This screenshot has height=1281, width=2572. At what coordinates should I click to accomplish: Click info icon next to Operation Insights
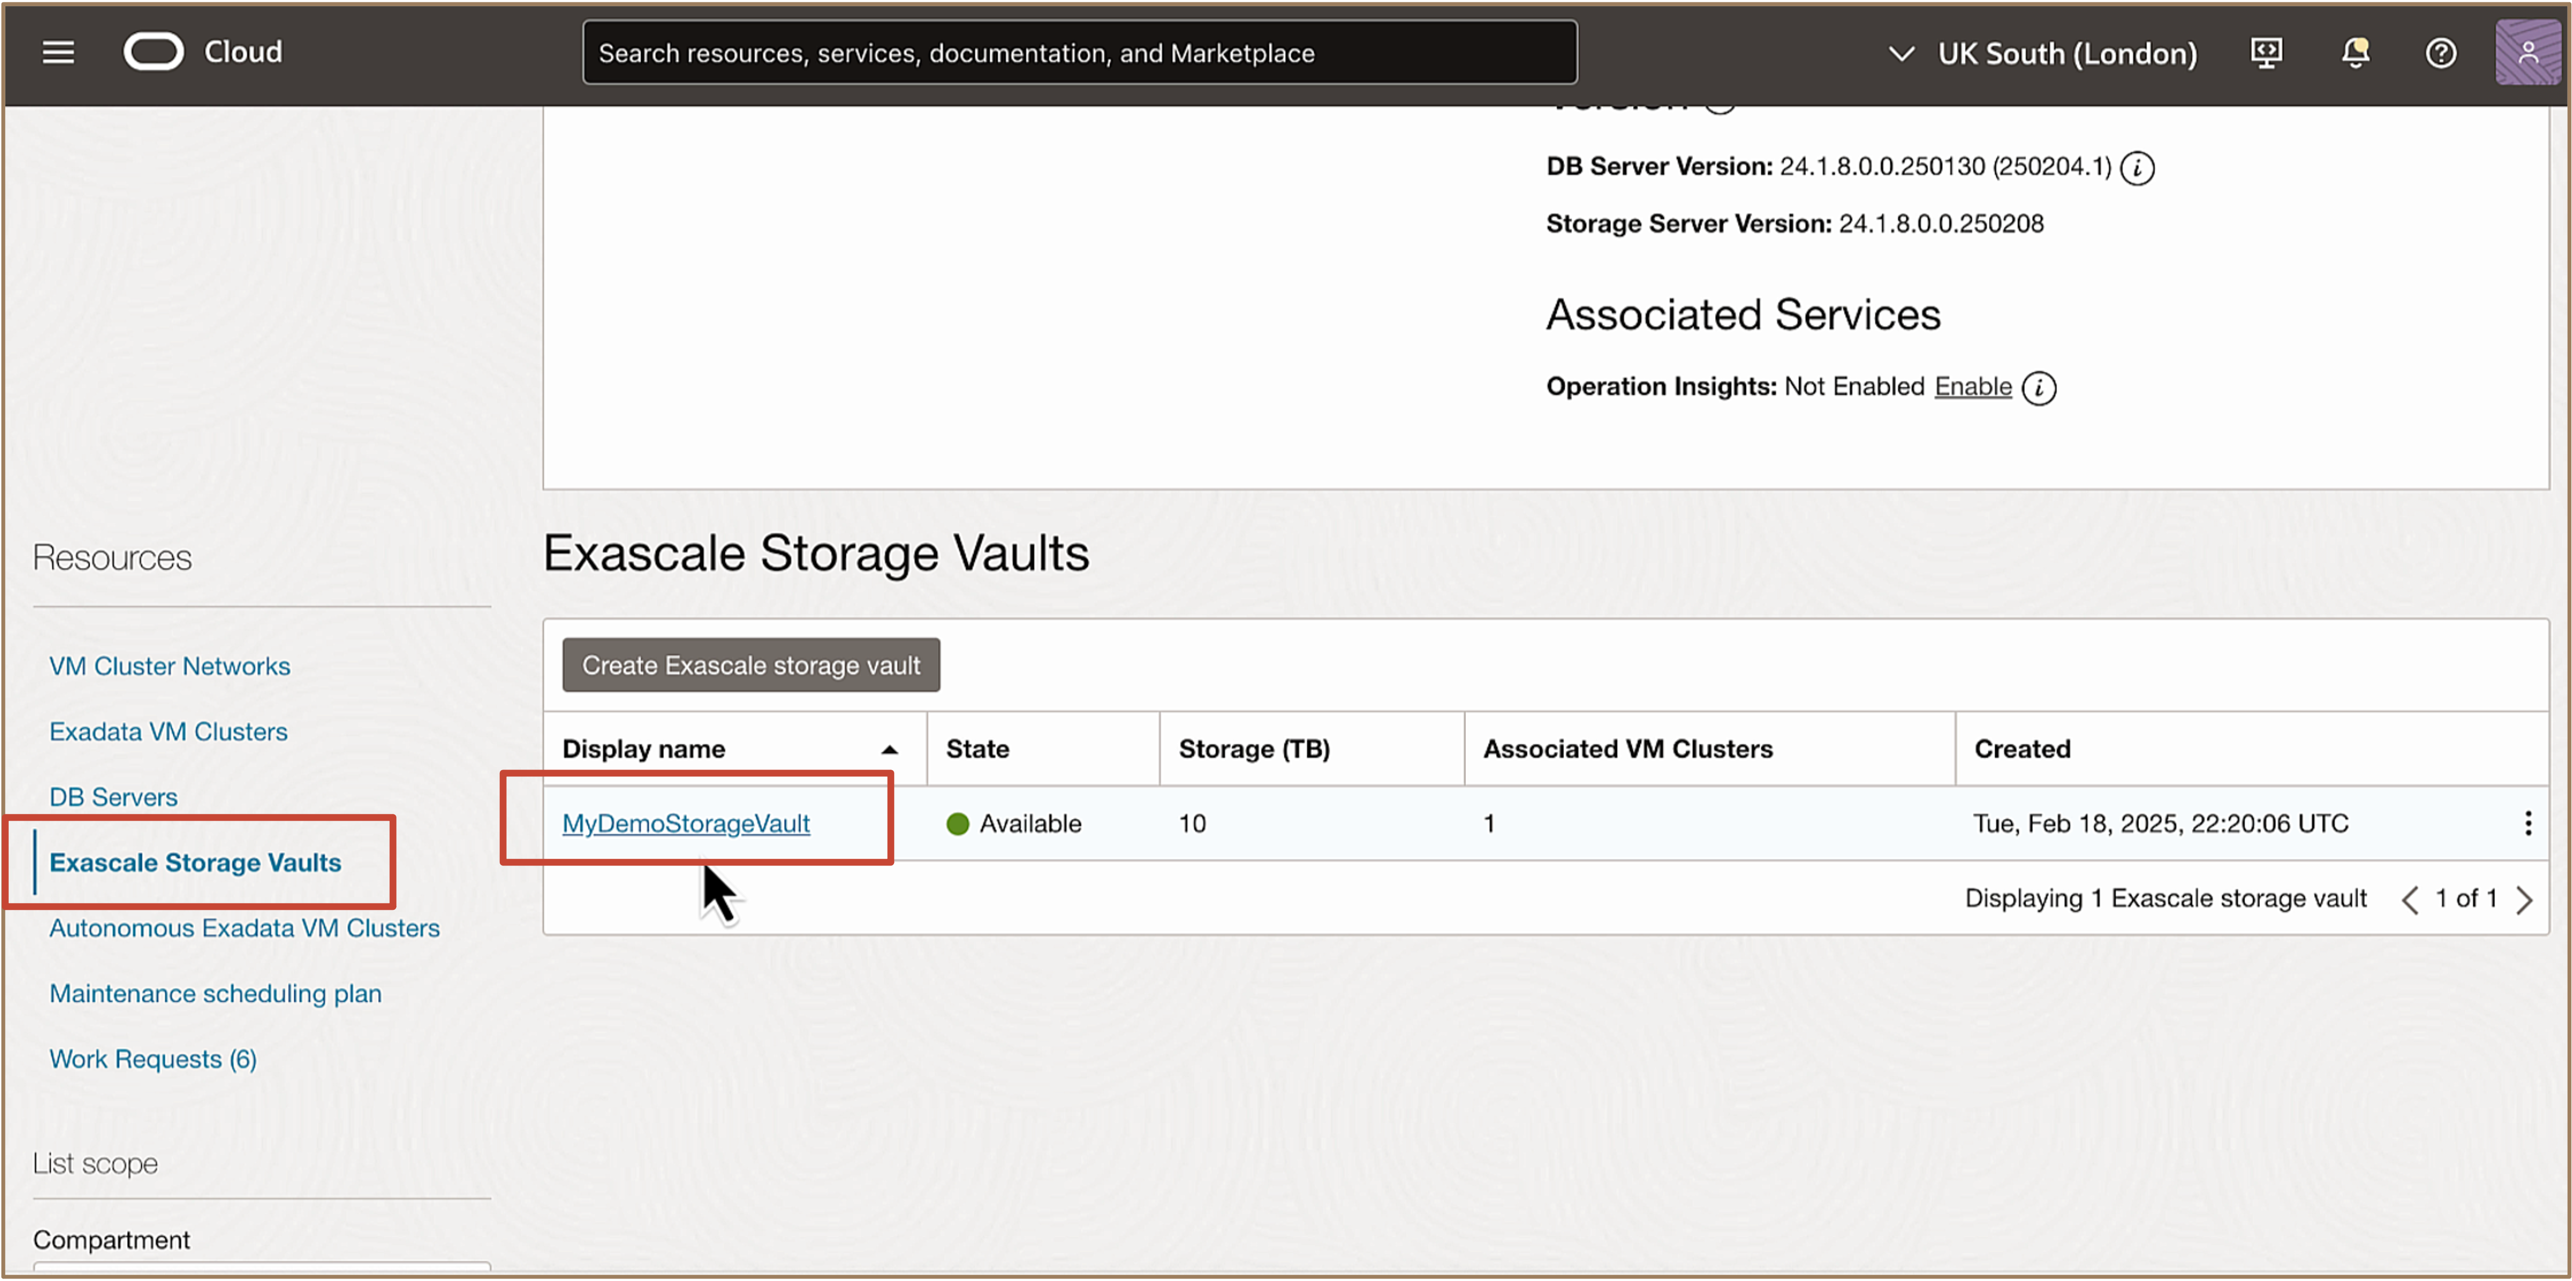pos(2039,388)
